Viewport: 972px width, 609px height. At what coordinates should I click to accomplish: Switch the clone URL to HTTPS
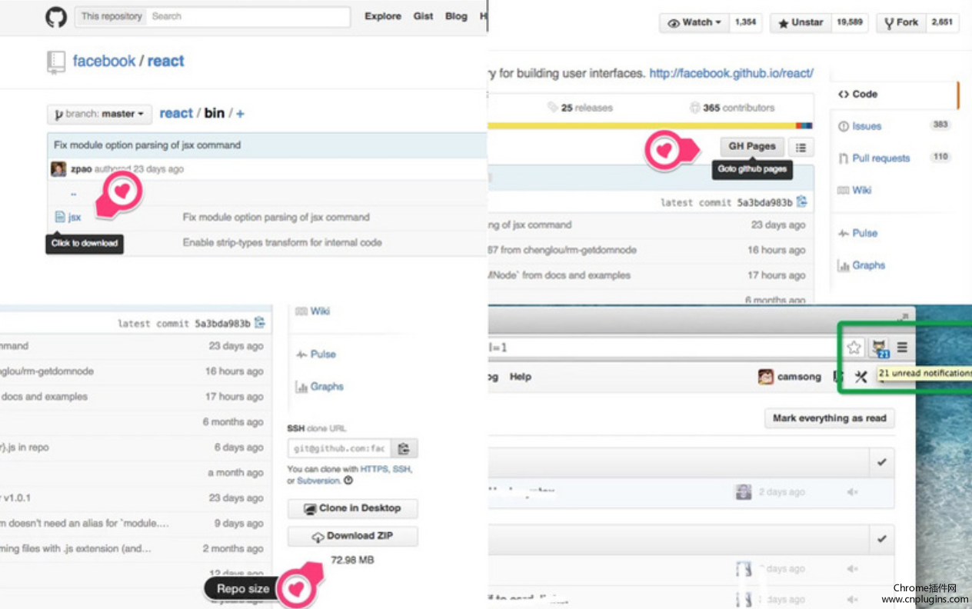click(x=374, y=469)
